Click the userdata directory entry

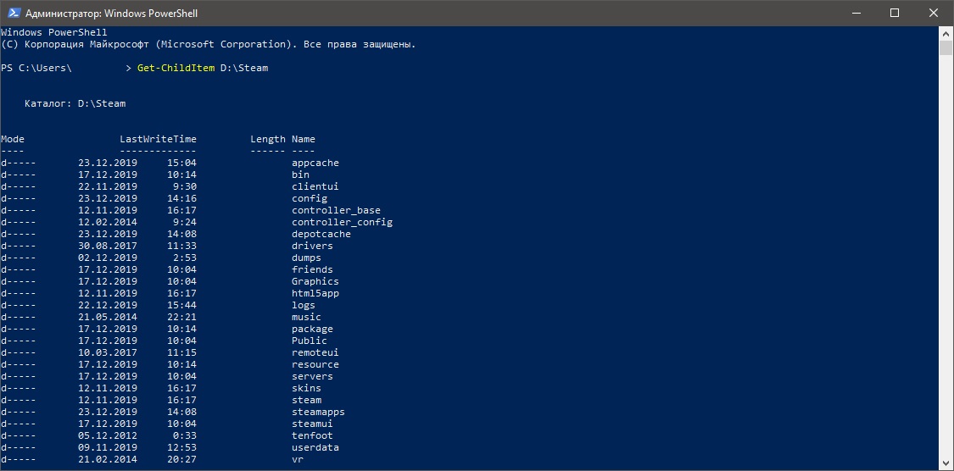point(315,447)
